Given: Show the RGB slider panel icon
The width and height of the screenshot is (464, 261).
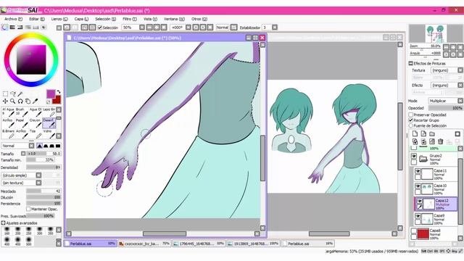Looking at the screenshot, I should (12, 28).
